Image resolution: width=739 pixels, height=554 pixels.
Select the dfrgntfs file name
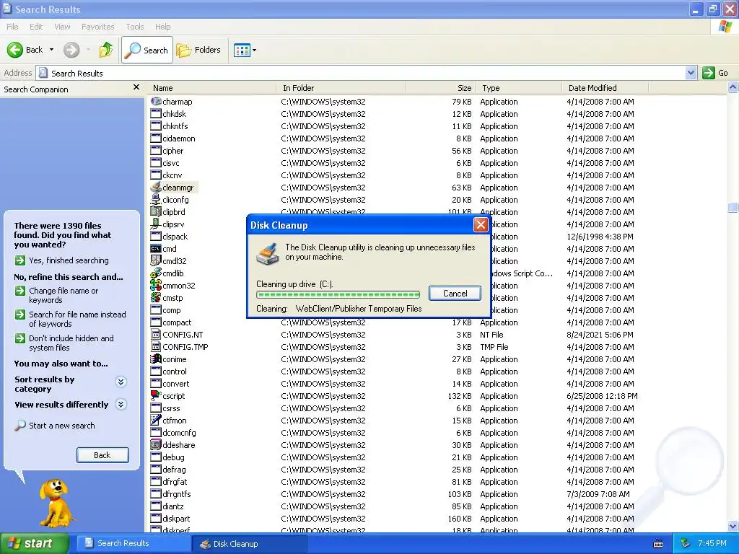point(177,494)
